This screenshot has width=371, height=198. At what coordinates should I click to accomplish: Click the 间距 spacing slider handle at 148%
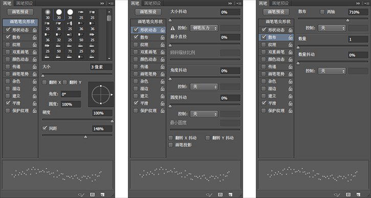click(x=85, y=137)
